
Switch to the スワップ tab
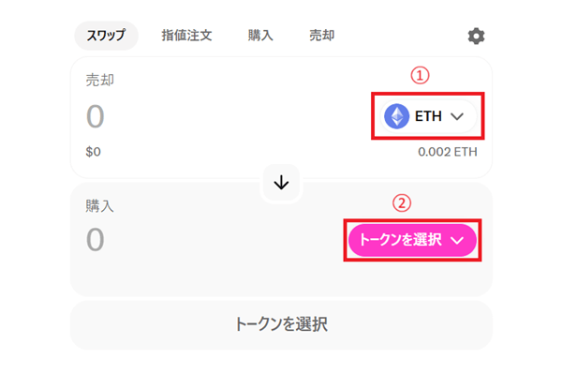(x=106, y=36)
